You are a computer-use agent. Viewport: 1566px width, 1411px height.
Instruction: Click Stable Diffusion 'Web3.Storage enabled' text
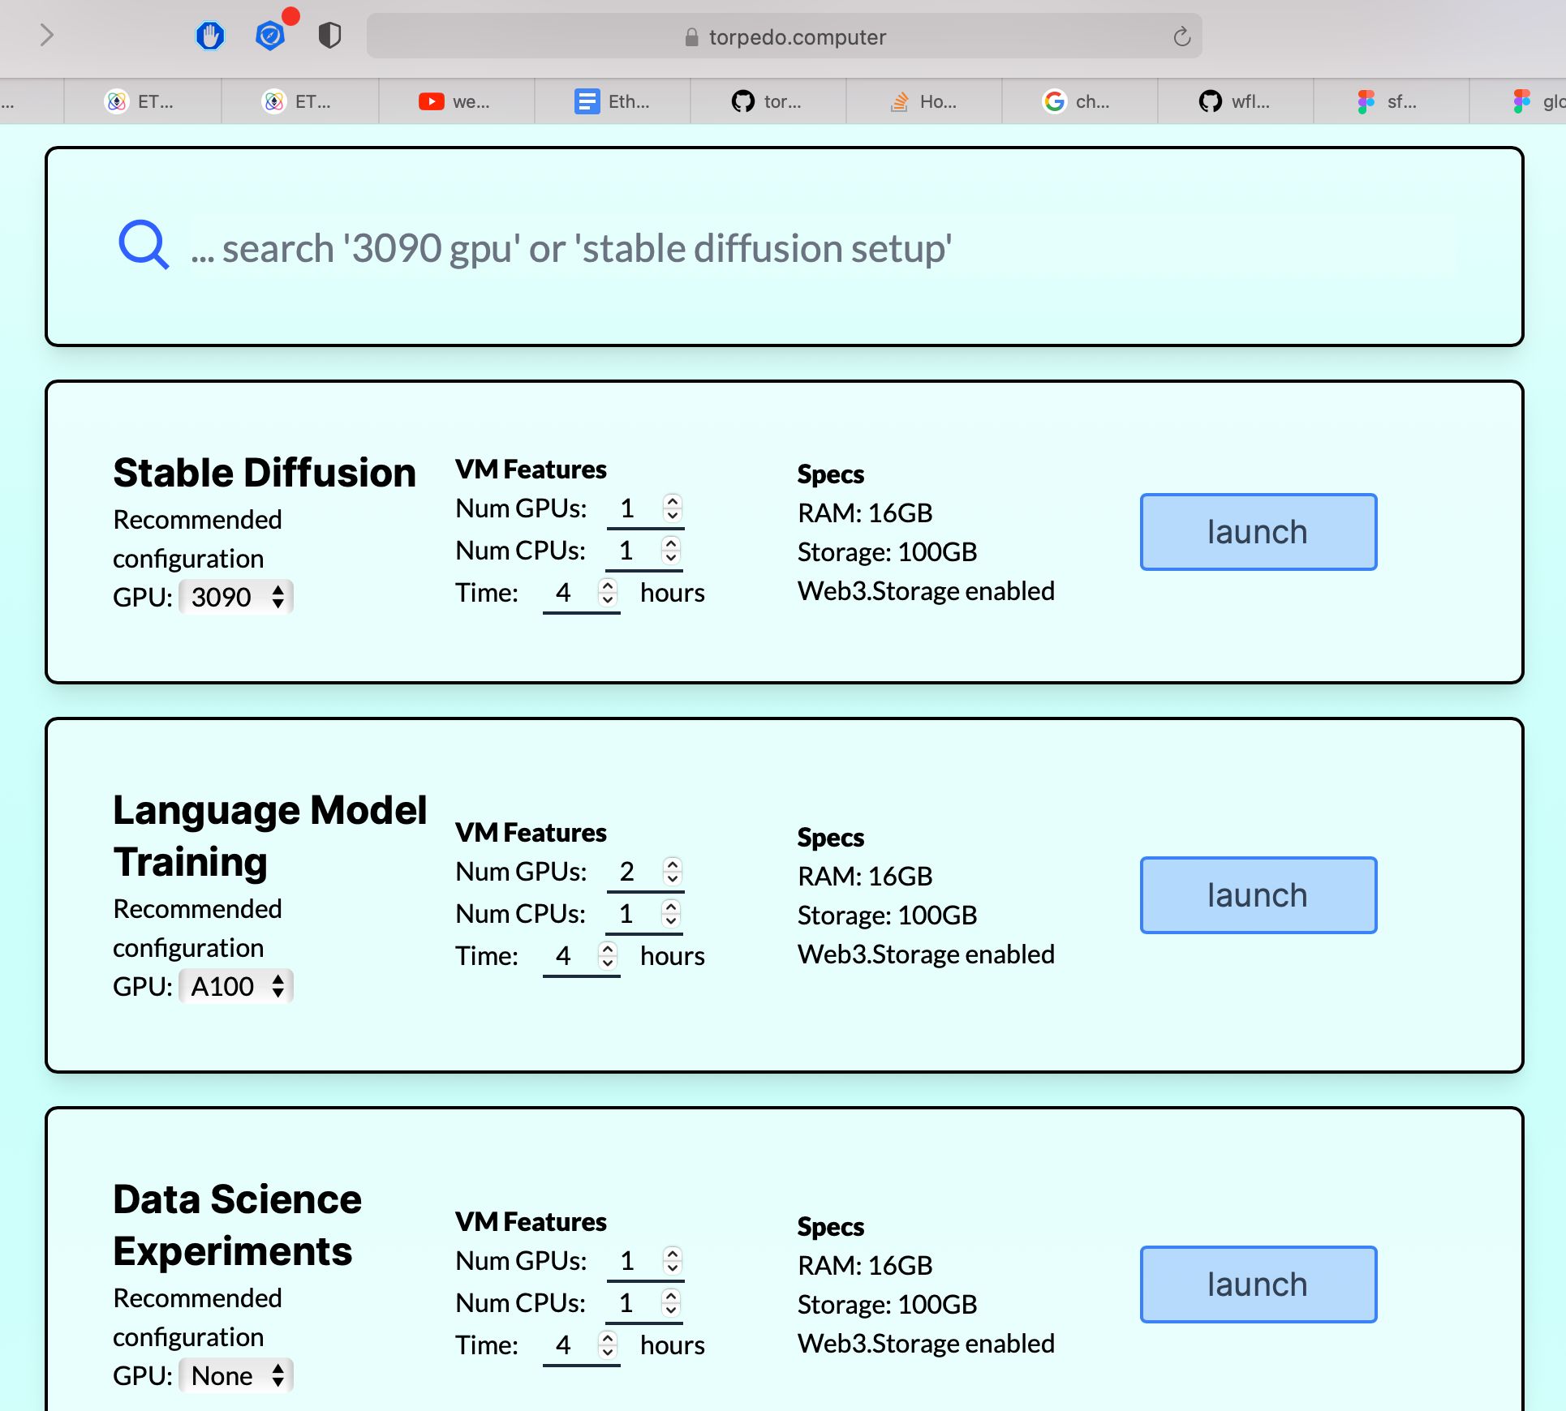point(926,591)
